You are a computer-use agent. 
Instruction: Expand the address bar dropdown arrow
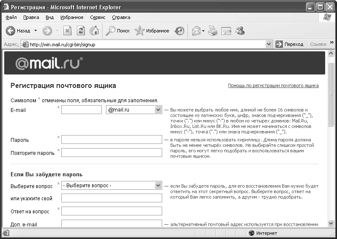pyautogui.click(x=269, y=44)
